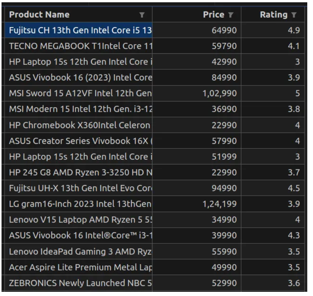Click rating cell 3.7
Viewport: 313px width, 296px height.
(x=273, y=172)
